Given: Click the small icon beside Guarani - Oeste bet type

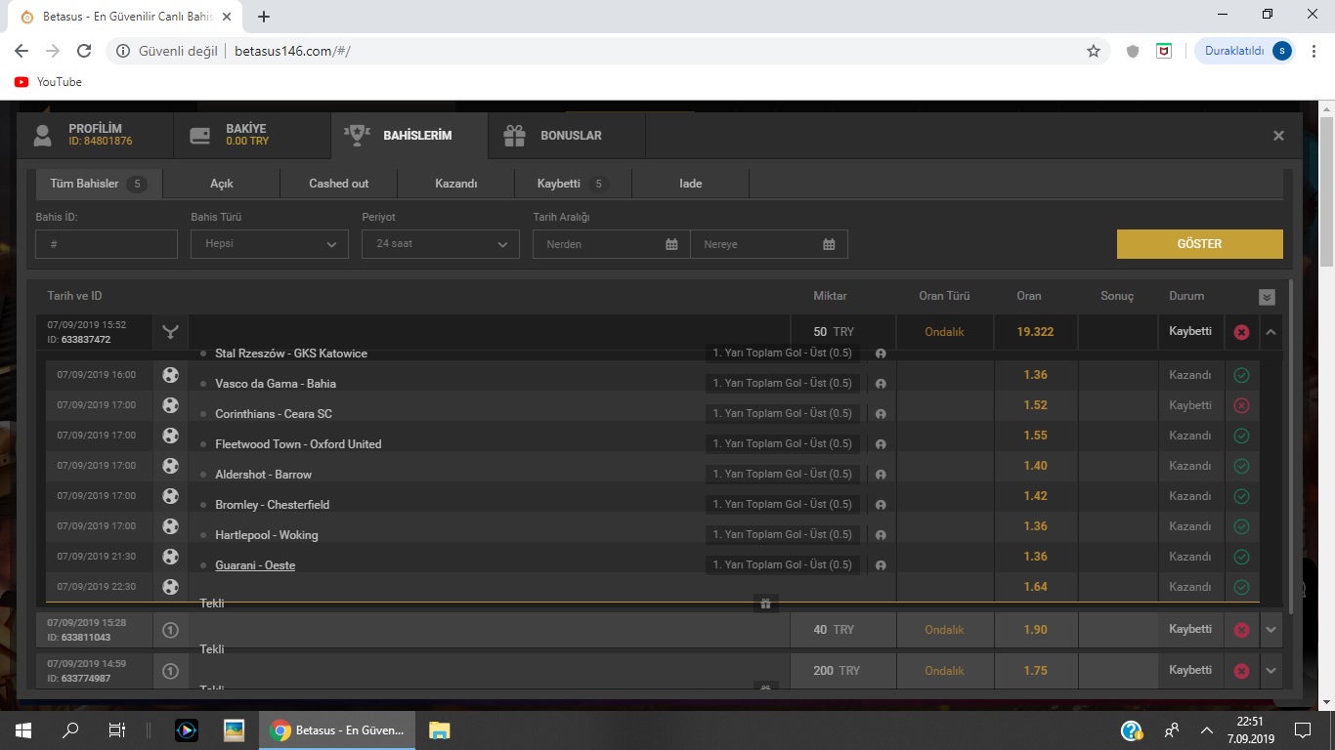Looking at the screenshot, I should 881,565.
